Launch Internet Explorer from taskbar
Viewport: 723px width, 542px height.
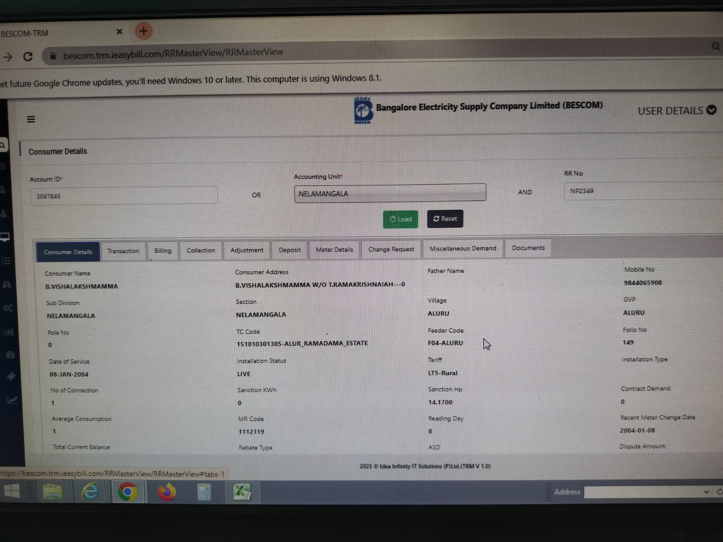[x=89, y=491]
